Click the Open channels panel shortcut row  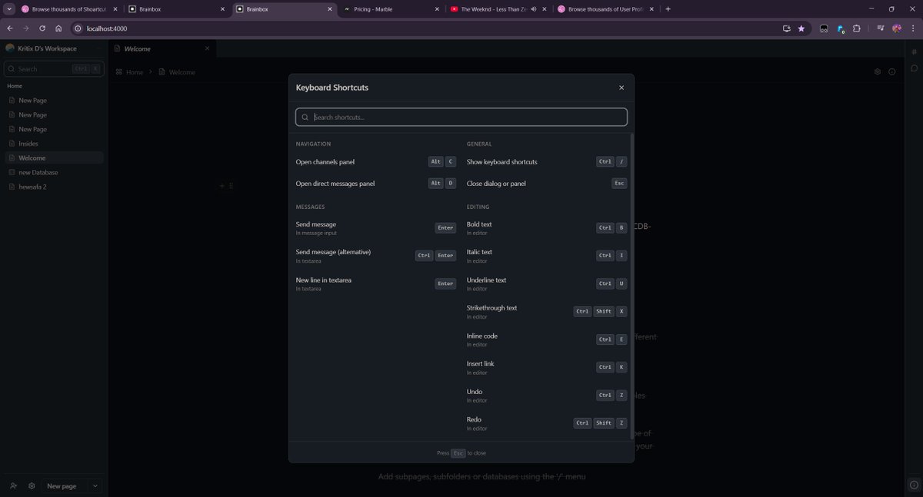[376, 162]
